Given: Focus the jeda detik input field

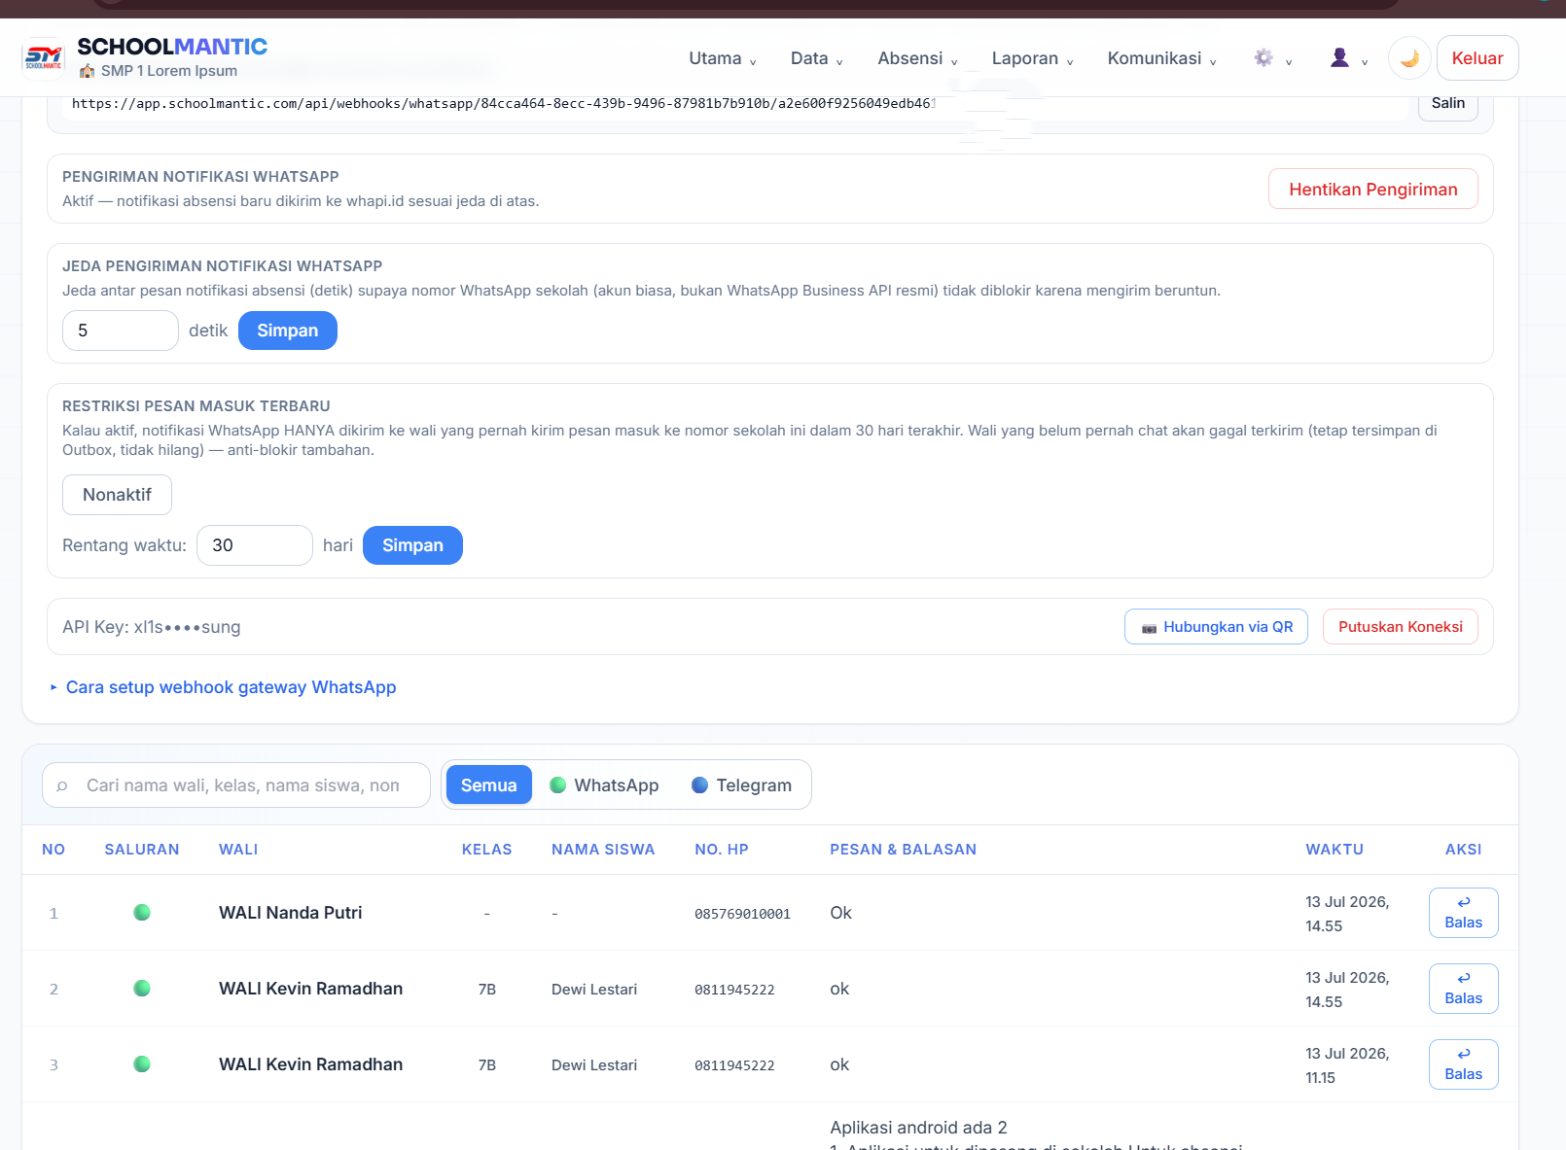Looking at the screenshot, I should pos(121,331).
